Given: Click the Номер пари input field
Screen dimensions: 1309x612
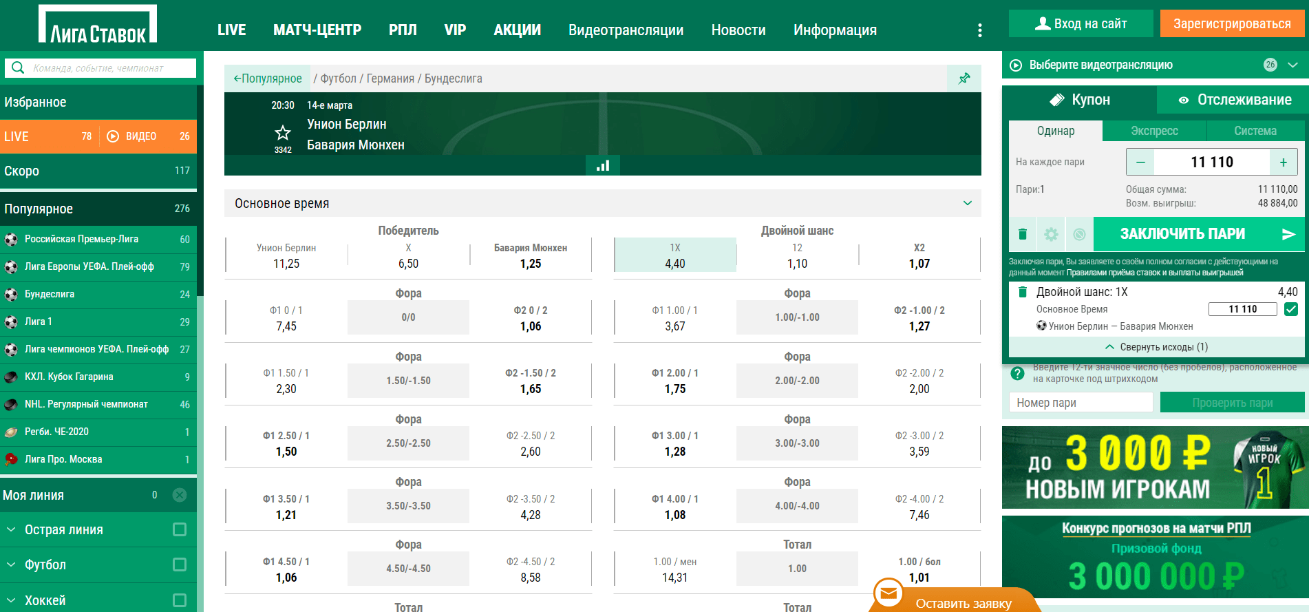Looking at the screenshot, I should [1081, 403].
